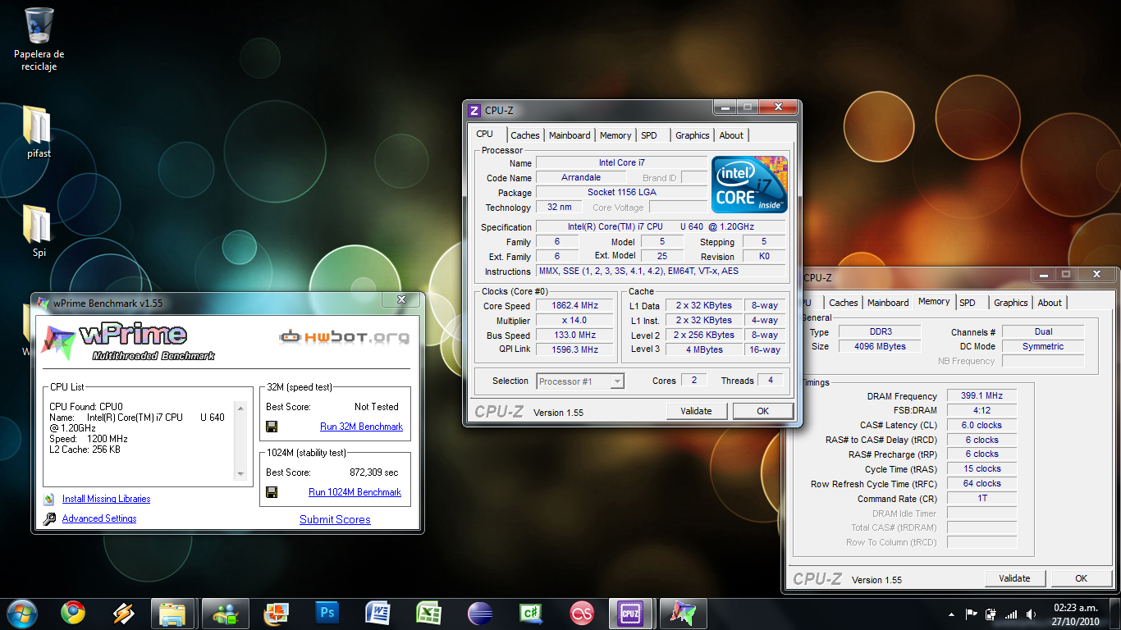Image resolution: width=1121 pixels, height=630 pixels.
Task: Open Graphics tab in front CPU-Z window
Action: click(693, 135)
